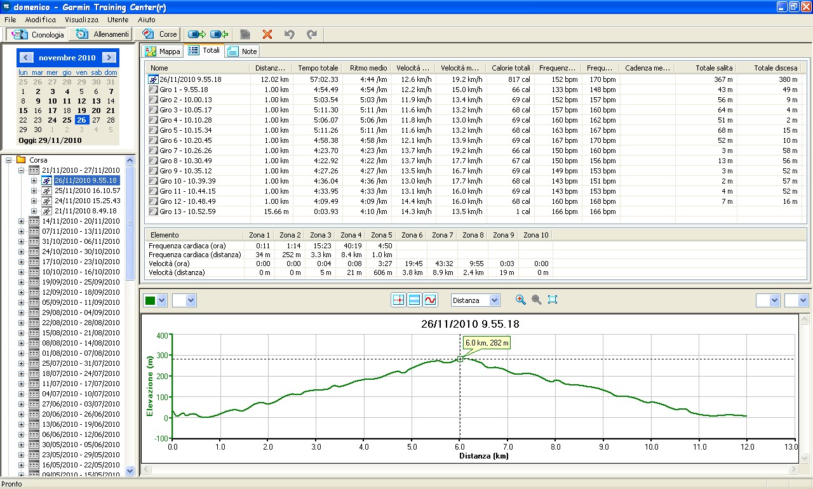
Task: Click the undo arrow icon
Action: tap(289, 34)
